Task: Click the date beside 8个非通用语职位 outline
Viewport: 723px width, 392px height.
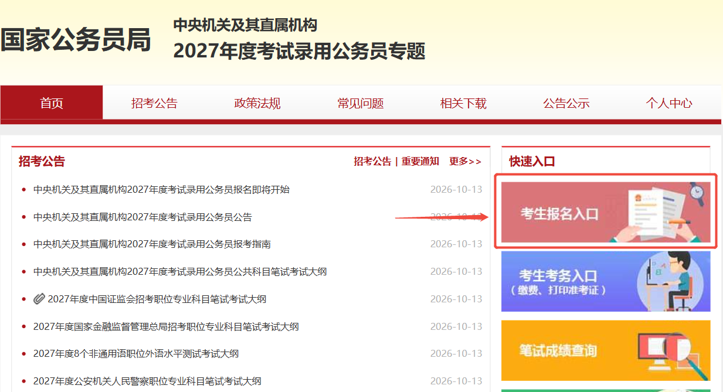Action: pyautogui.click(x=456, y=353)
